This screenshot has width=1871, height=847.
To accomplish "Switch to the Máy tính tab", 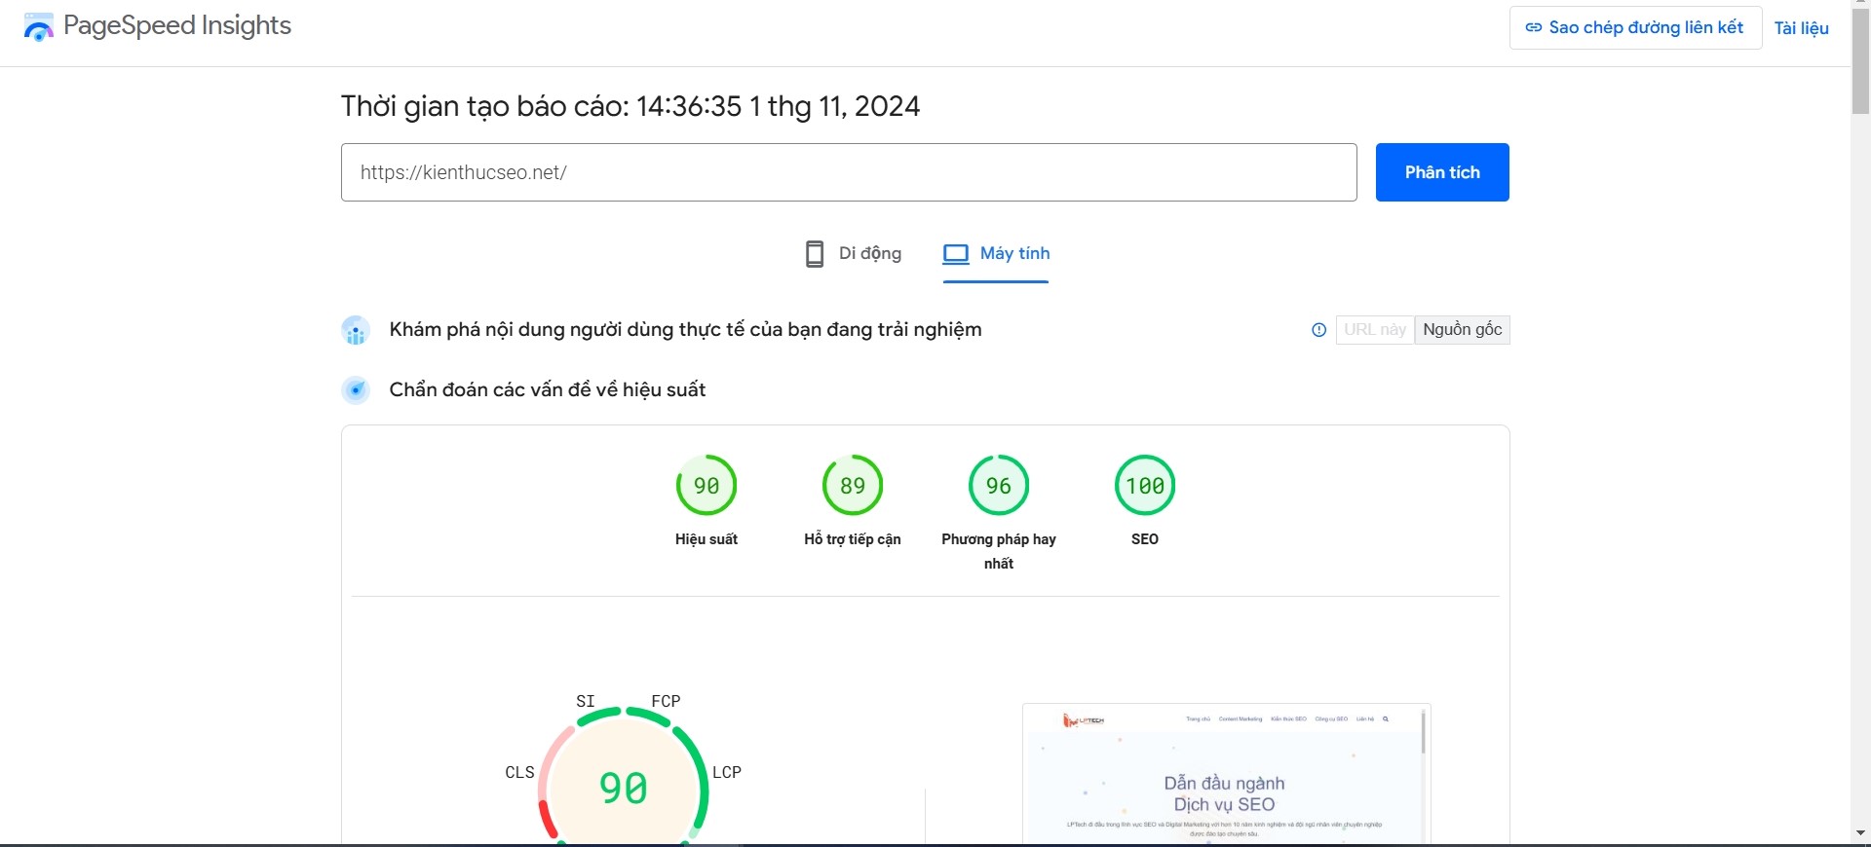I will click(x=996, y=254).
